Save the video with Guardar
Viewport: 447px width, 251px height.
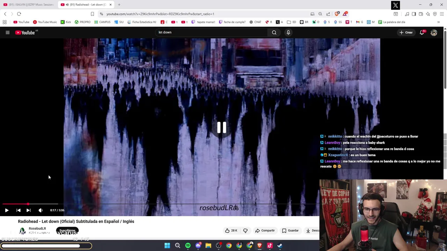coord(291,230)
